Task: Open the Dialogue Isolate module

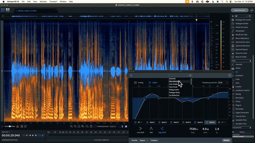Action: tap(241, 23)
